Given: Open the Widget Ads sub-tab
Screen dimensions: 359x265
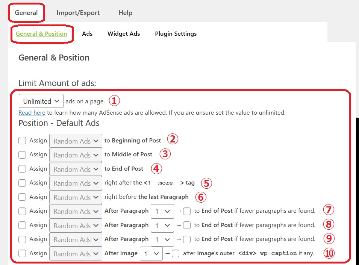Looking at the screenshot, I should point(124,33).
